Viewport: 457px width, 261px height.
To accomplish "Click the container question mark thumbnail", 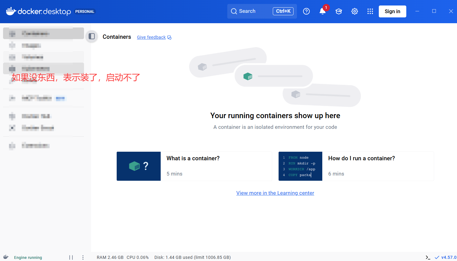I will 139,166.
